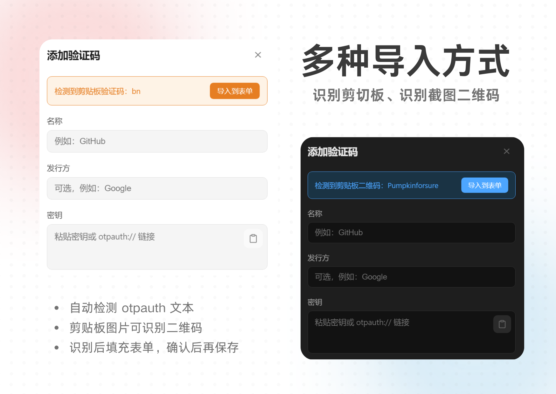Click the large 多种导入方式 heading

(x=406, y=61)
